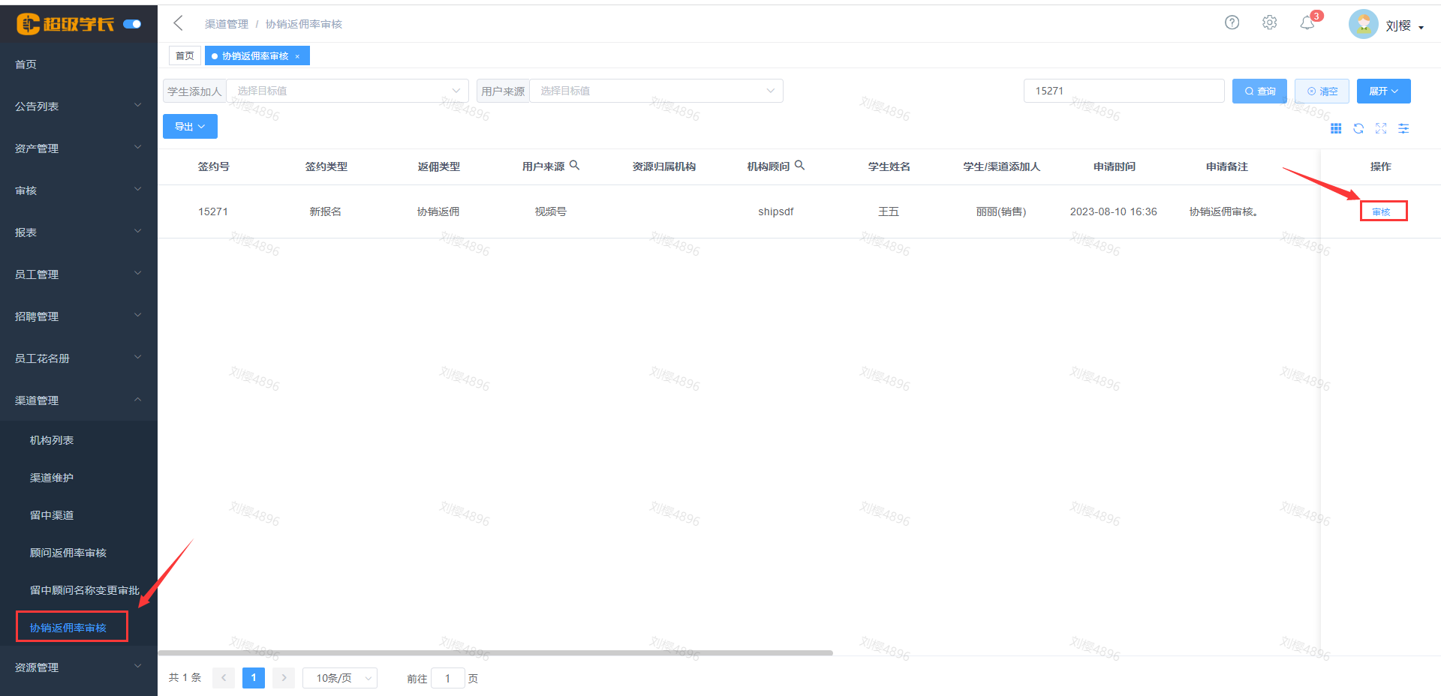Open the 10条/页 page size dropdown
This screenshot has width=1441, height=696.
(340, 678)
